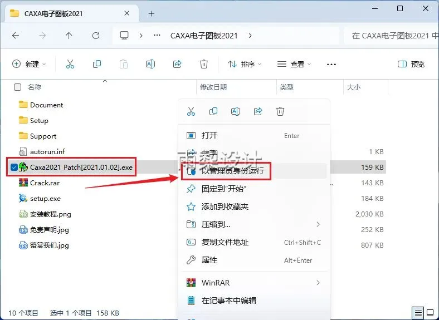The width and height of the screenshot is (439, 320).
Task: Sort by the 名称 column header
Action: point(35,87)
